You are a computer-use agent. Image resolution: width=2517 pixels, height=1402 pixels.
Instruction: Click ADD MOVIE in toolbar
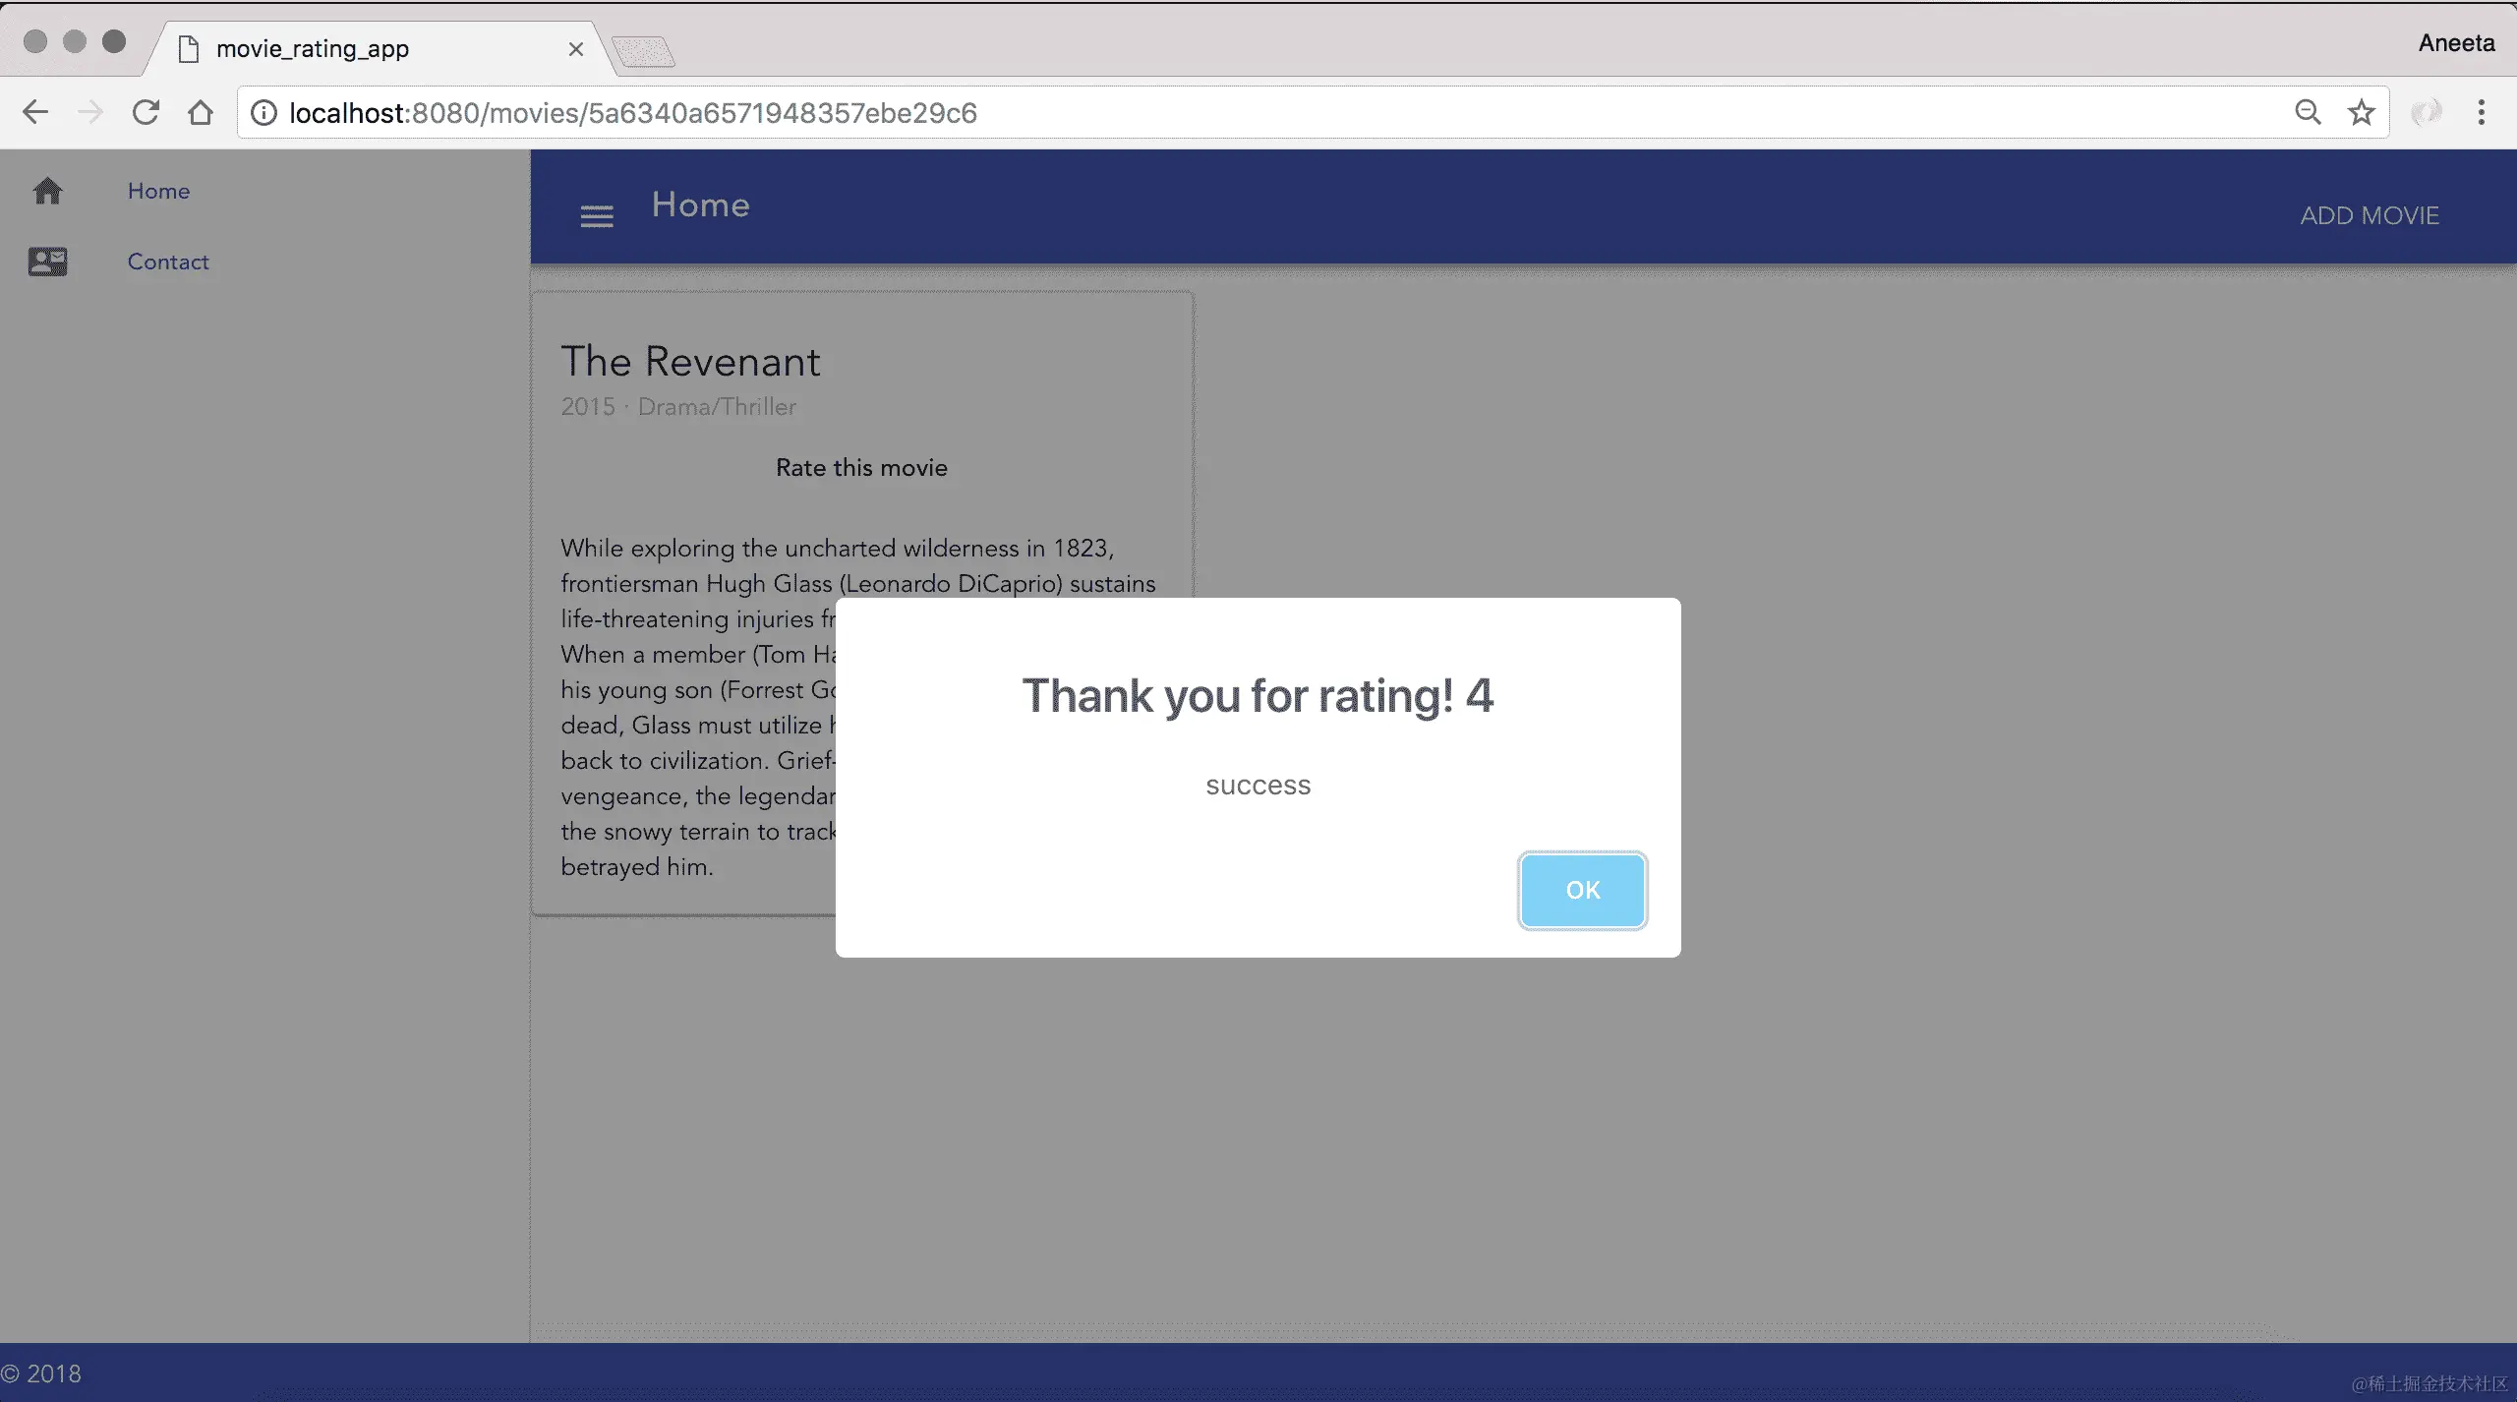[x=2369, y=215]
